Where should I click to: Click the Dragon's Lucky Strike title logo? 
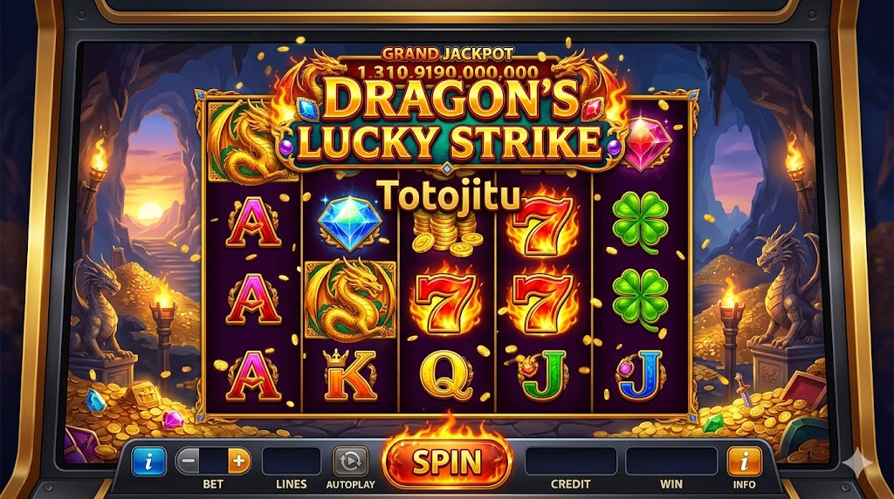coord(448,120)
